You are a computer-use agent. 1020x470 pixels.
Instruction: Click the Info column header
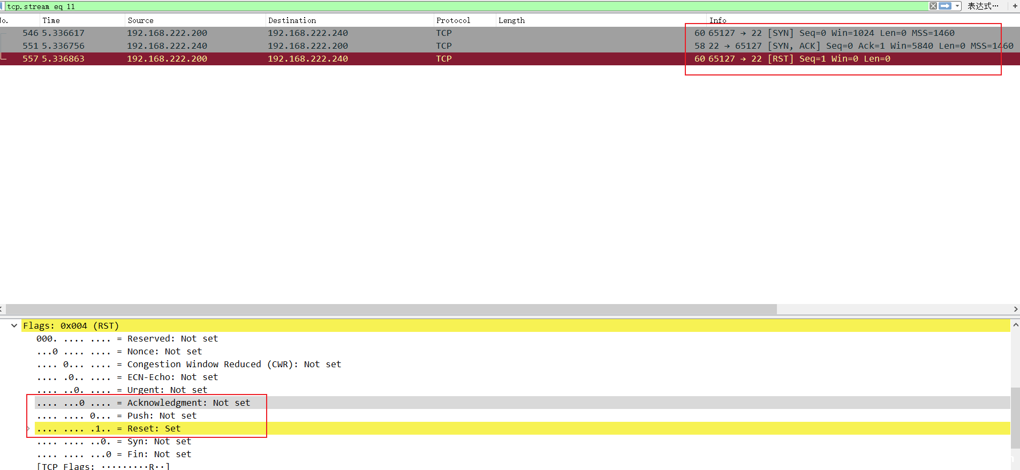tap(717, 20)
